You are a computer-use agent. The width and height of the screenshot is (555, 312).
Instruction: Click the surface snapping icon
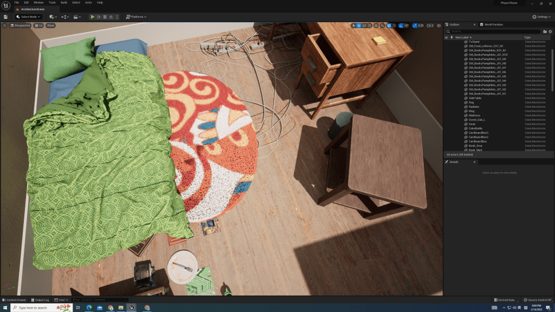pyautogui.click(x=383, y=25)
